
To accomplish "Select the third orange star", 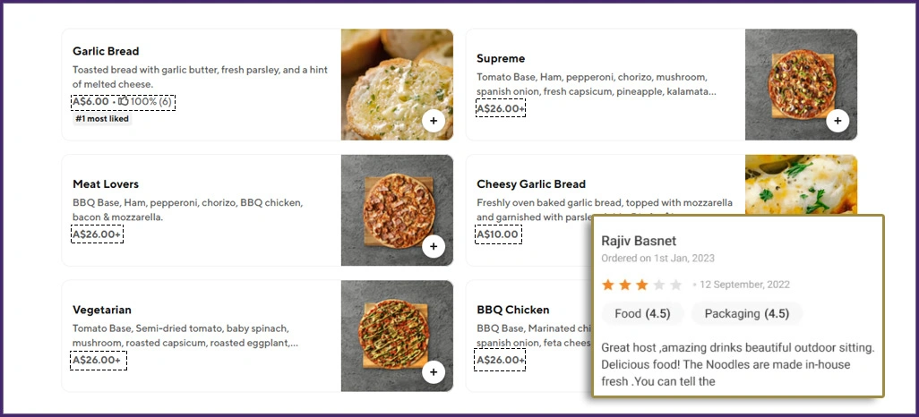I will 642,285.
